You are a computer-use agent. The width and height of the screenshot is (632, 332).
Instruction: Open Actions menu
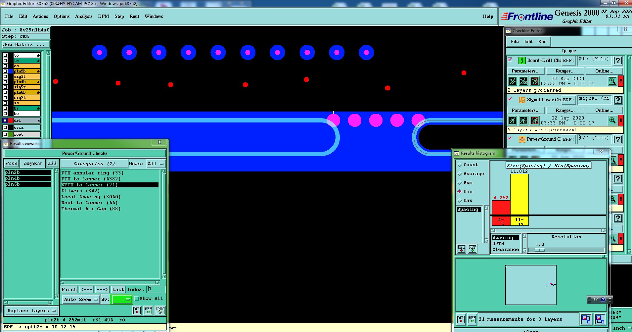tap(40, 17)
